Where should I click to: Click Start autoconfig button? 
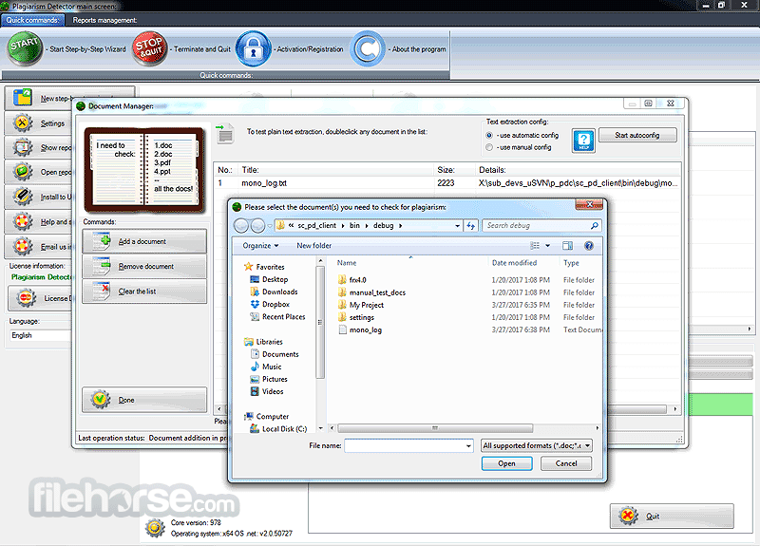[x=637, y=135]
